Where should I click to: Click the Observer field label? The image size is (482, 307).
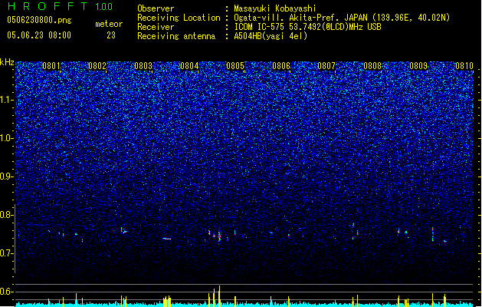156,8
